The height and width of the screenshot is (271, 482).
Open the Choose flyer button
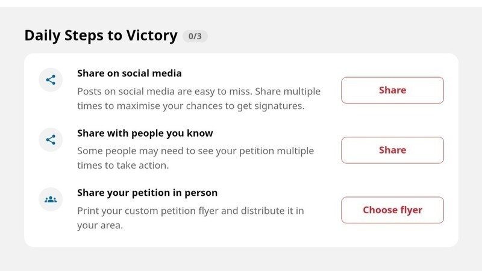392,210
